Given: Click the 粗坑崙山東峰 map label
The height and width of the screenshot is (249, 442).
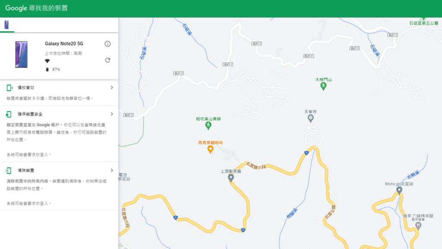Looking at the screenshot, I should tap(208, 119).
